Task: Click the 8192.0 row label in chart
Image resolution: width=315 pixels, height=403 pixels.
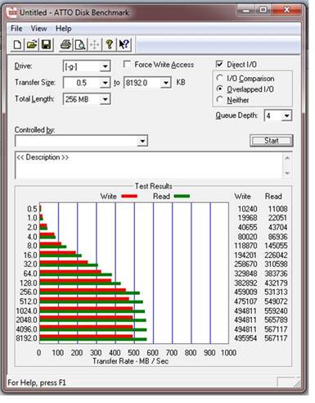Action: (26, 338)
